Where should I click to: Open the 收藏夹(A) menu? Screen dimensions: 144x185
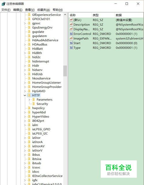tap(43, 10)
